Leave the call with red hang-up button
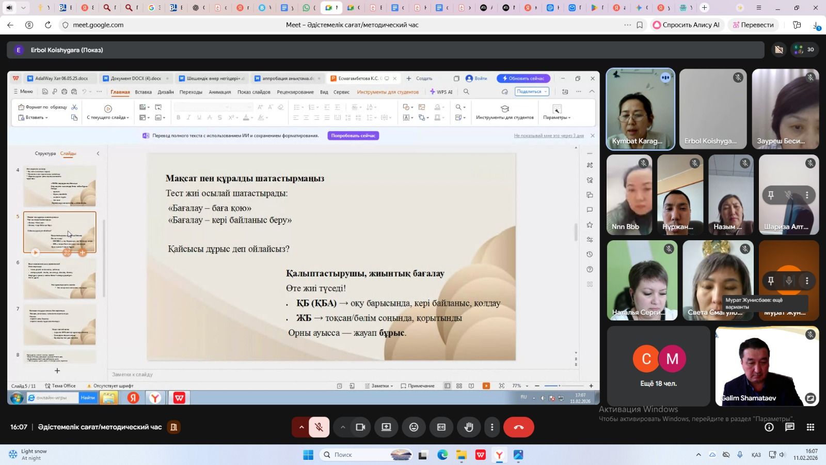The image size is (826, 465). click(x=518, y=427)
